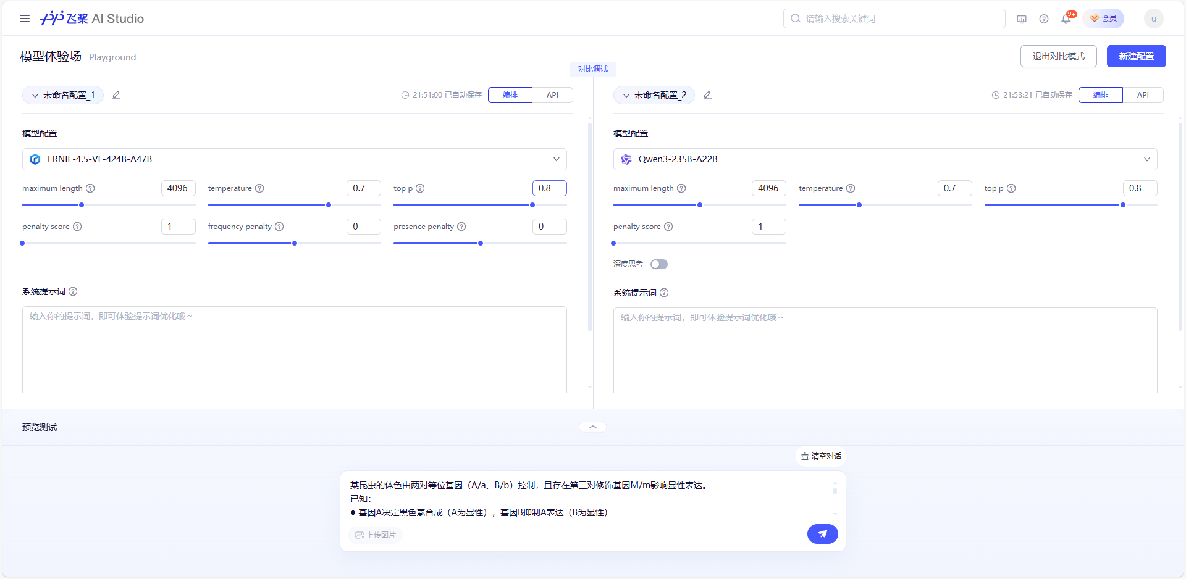Click the 新建配置 button
The width and height of the screenshot is (1186, 579).
pos(1136,56)
